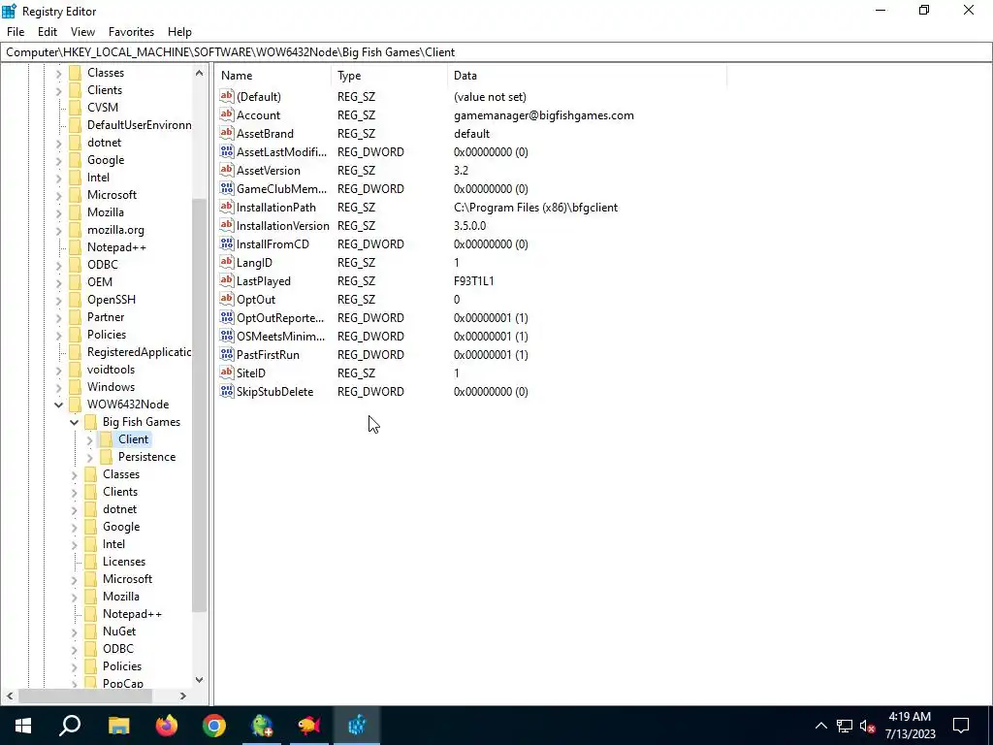This screenshot has height=745, width=993.
Task: Collapse the Big Fish Games tree node
Action: click(x=74, y=422)
